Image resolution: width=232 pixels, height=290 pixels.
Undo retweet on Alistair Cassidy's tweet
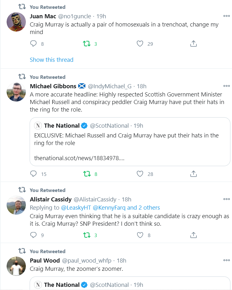tap(87, 235)
